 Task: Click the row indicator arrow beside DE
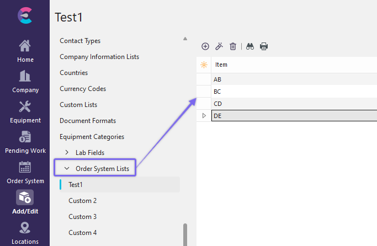tap(204, 116)
